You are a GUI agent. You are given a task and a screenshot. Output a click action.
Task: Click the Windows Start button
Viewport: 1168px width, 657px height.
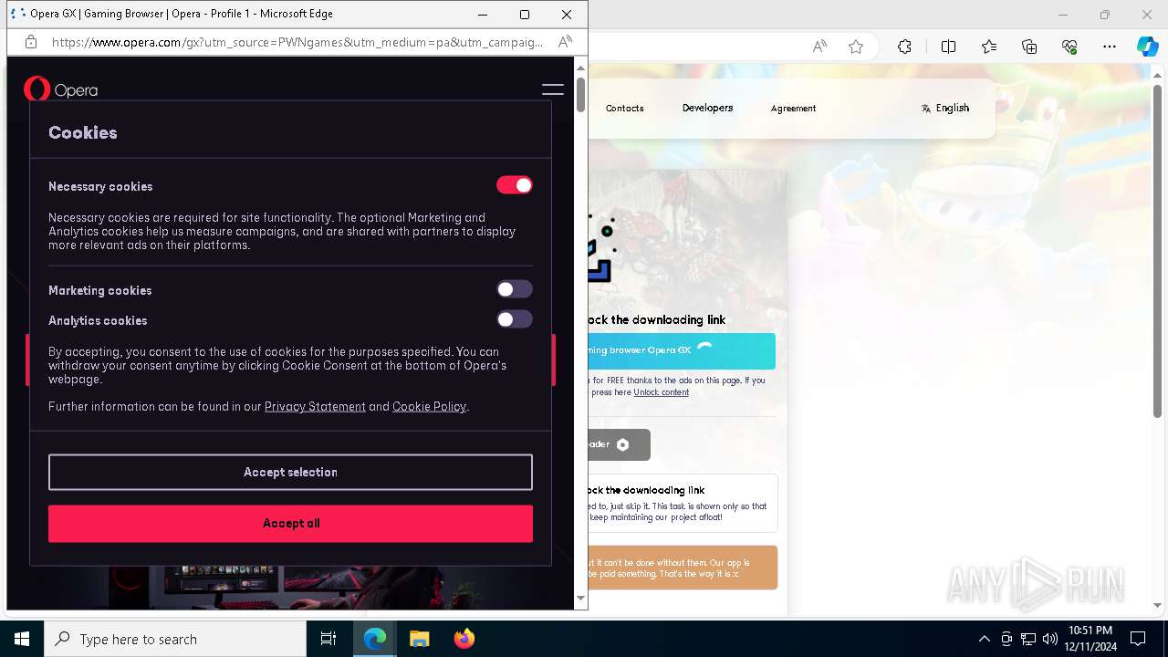(x=22, y=639)
